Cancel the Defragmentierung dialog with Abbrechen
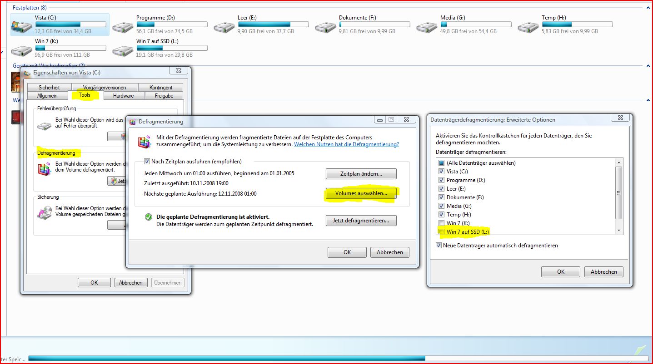Screen dimensions: 653x364 (x=390, y=252)
